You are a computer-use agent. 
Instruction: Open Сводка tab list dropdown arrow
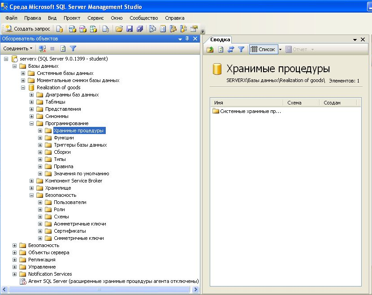[355, 39]
